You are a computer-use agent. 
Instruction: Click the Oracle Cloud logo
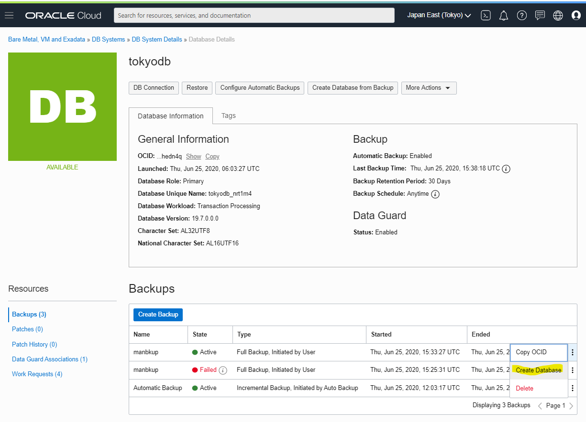point(63,15)
